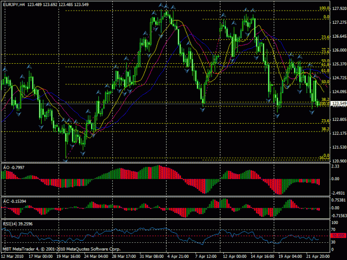The image size is (347, 260).
Task: Click the RSI scale value 30
Action: [x=334, y=242]
